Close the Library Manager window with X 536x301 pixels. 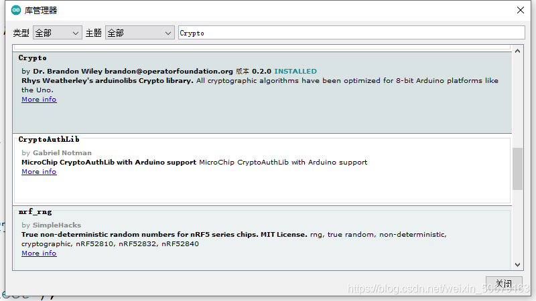[x=521, y=10]
